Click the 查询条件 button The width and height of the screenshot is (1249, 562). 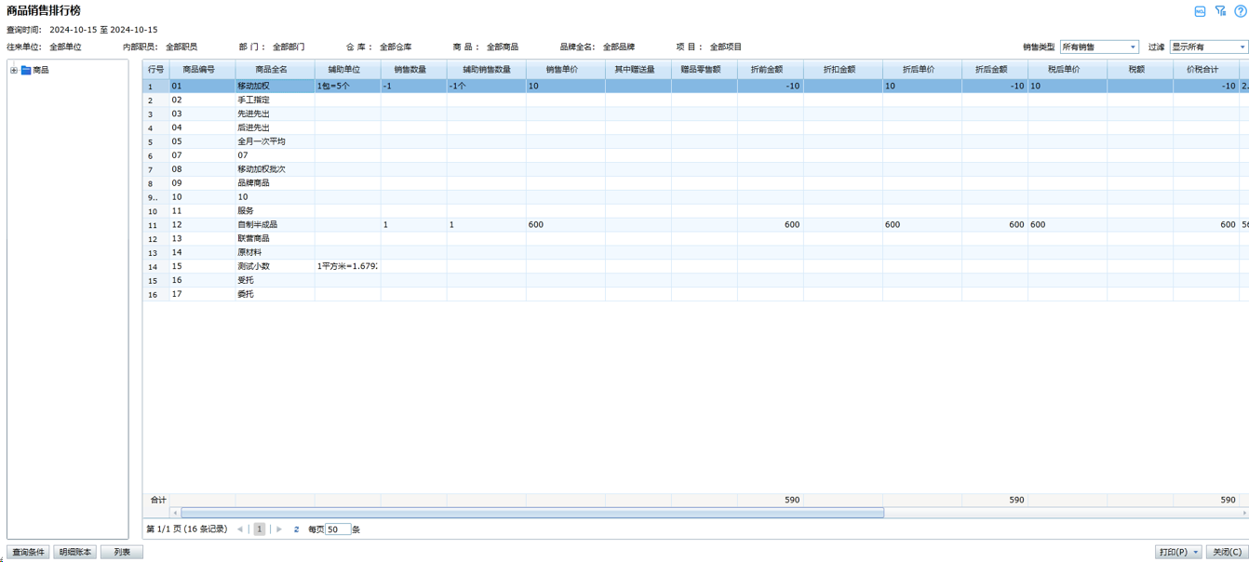pos(28,552)
